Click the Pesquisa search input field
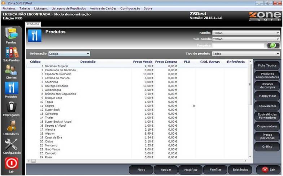The image size is (283, 176). (x=239, y=45)
